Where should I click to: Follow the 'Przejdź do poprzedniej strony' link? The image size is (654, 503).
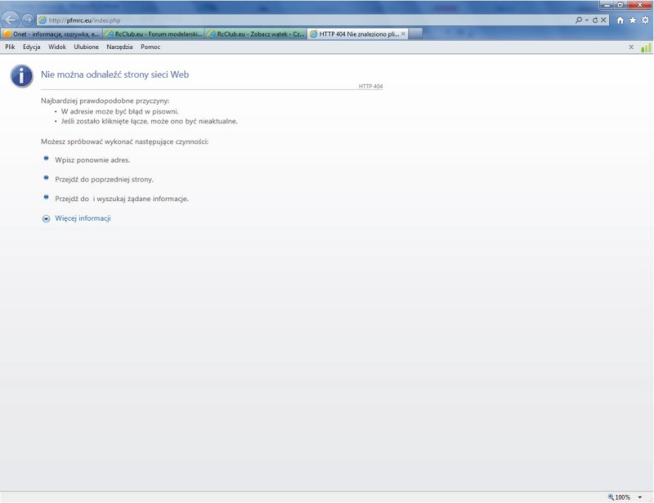click(105, 179)
